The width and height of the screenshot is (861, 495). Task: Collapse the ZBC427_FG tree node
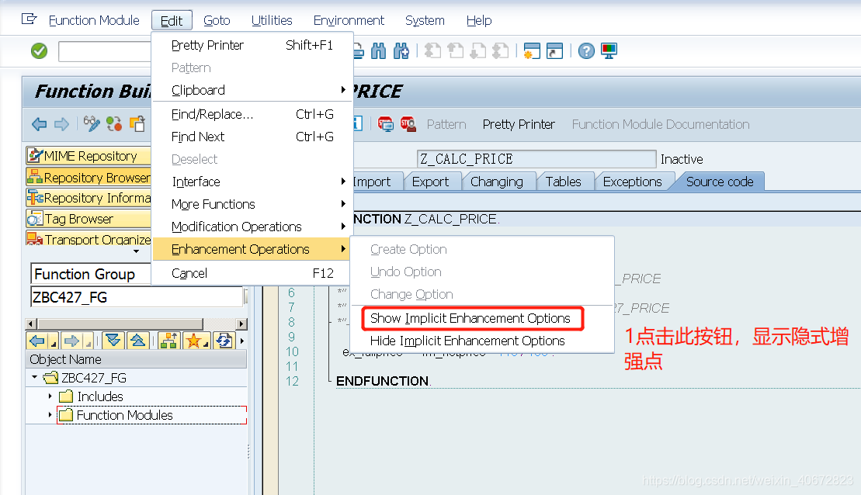tap(35, 378)
